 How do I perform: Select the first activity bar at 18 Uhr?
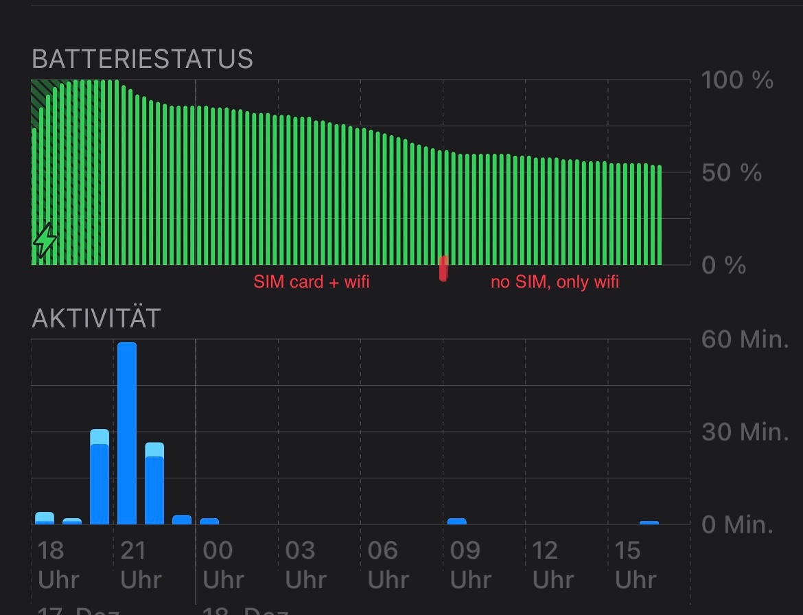pos(45,518)
